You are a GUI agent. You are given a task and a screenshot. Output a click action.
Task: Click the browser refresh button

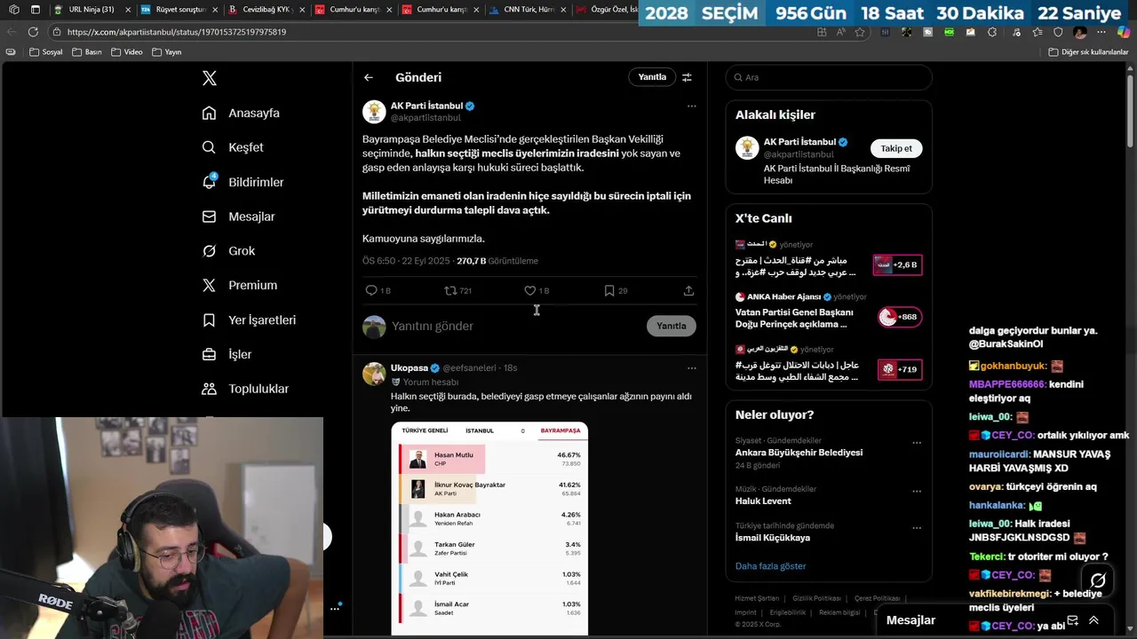tap(33, 32)
